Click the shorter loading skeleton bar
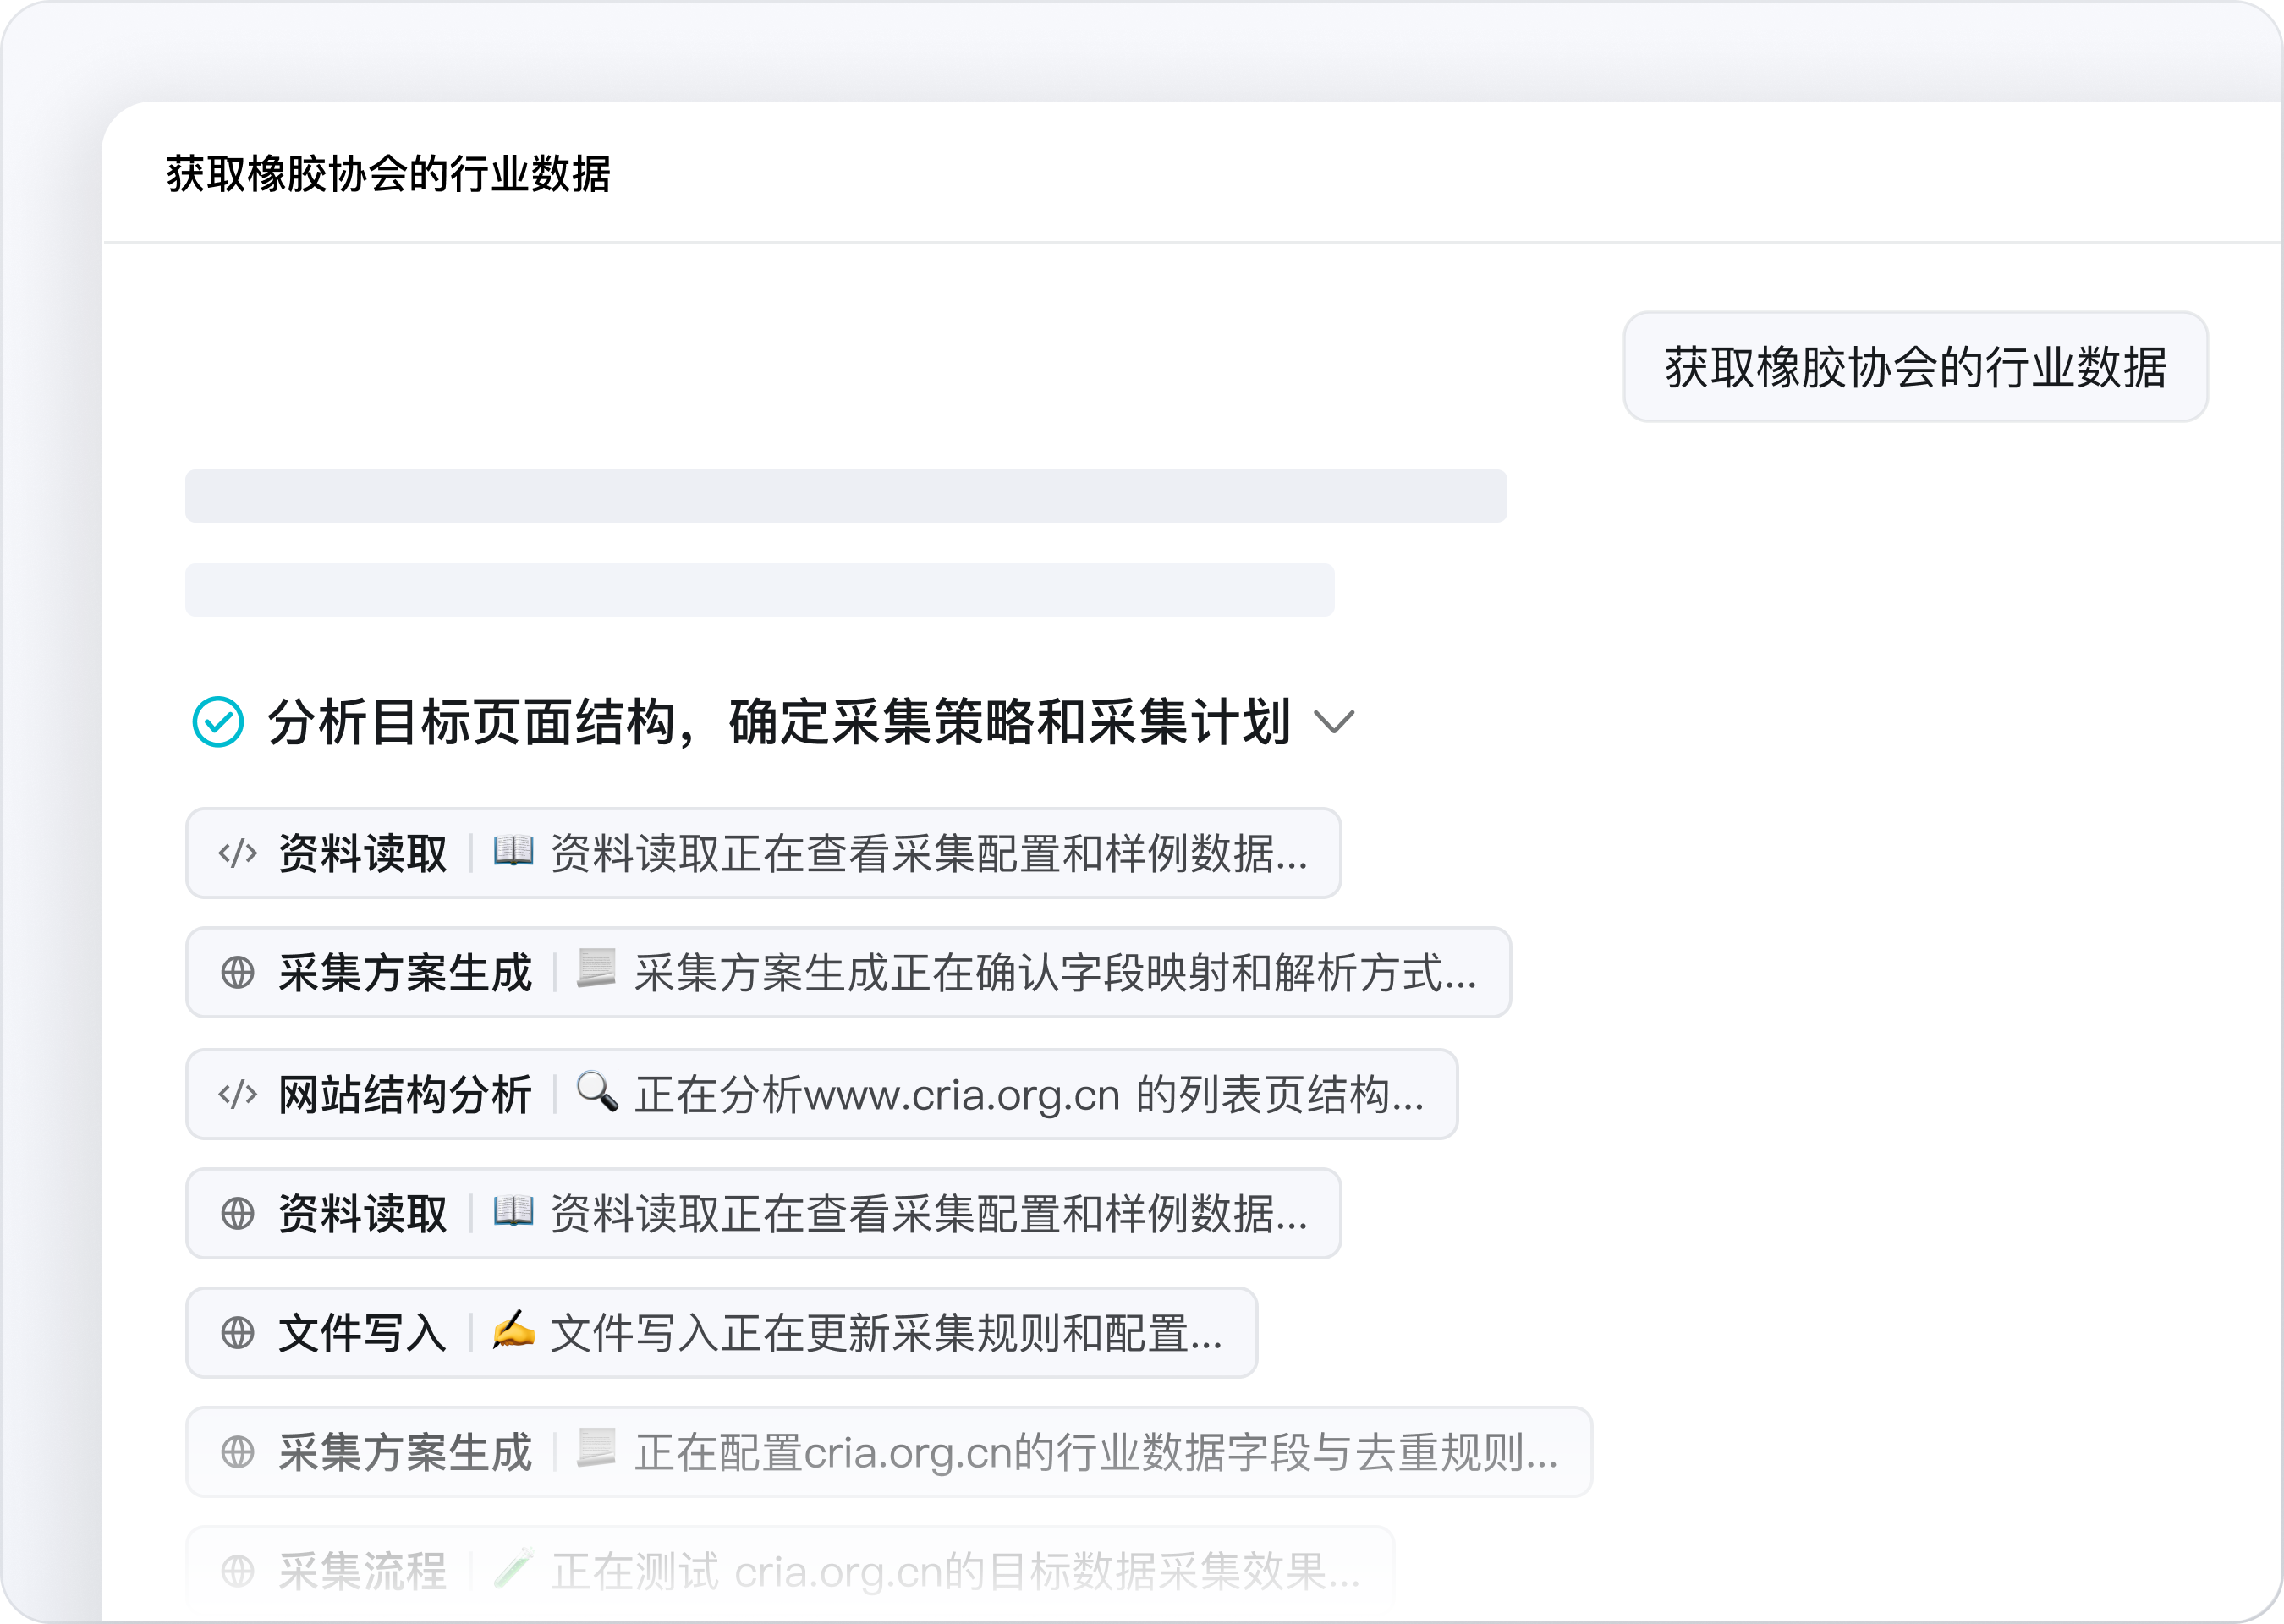The width and height of the screenshot is (2284, 1624). click(x=760, y=590)
